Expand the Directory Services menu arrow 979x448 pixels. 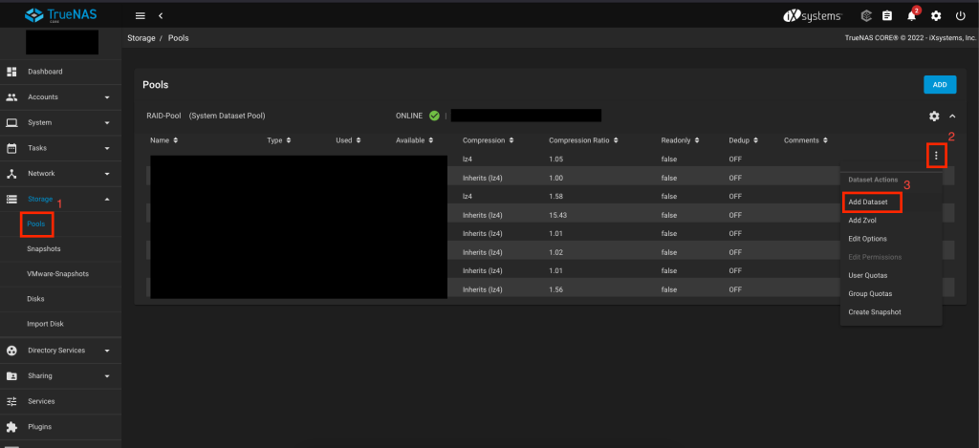pyautogui.click(x=107, y=351)
